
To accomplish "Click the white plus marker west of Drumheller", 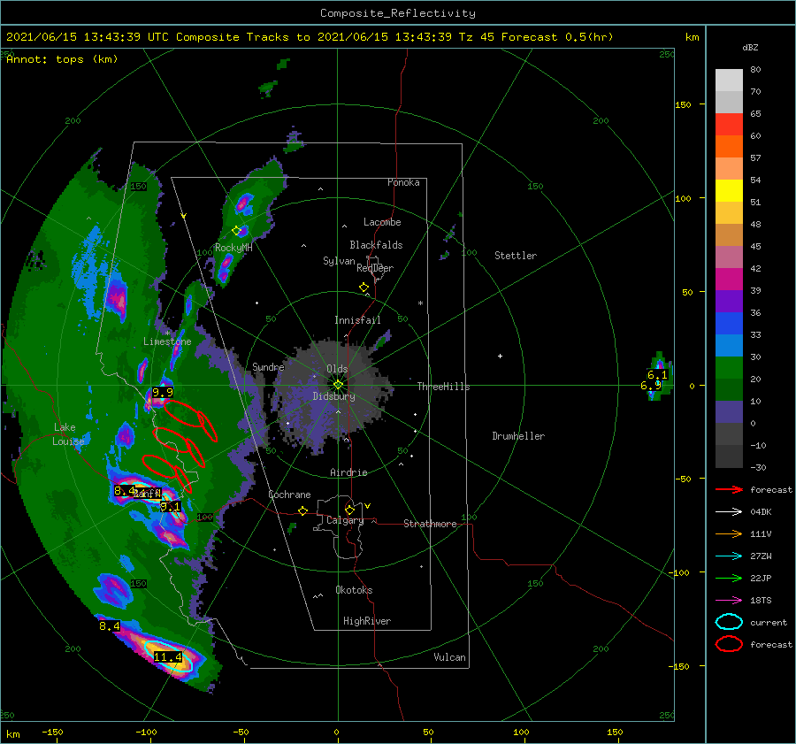I will click(500, 356).
